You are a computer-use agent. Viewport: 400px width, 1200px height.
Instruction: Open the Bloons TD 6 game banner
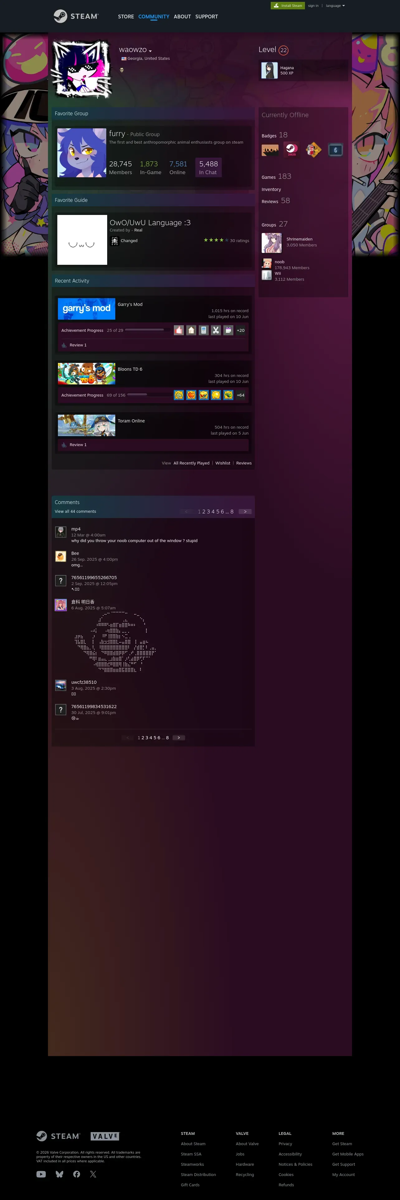coord(86,374)
